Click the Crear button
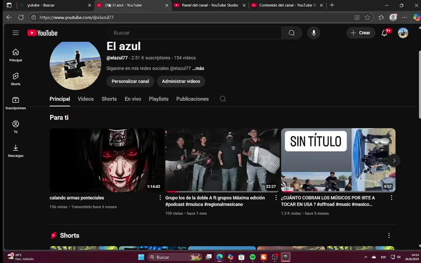 click(361, 33)
